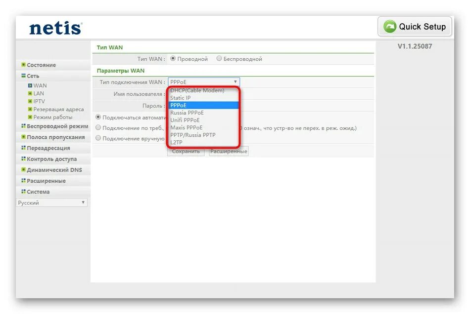Expand icon beside Расширенные menu

click(23, 181)
